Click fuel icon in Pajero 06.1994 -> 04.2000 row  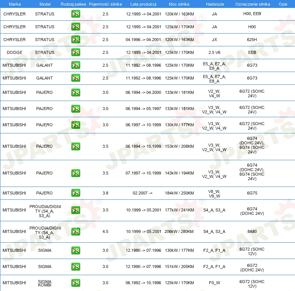[x=75, y=92]
